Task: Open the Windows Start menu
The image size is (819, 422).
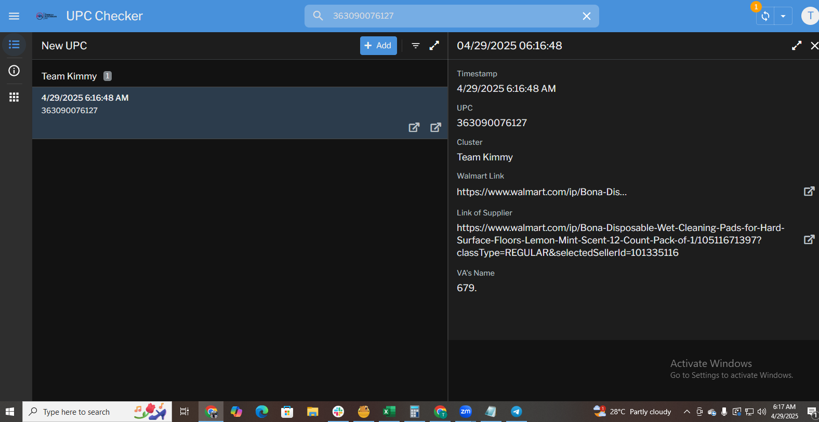Action: coord(10,412)
